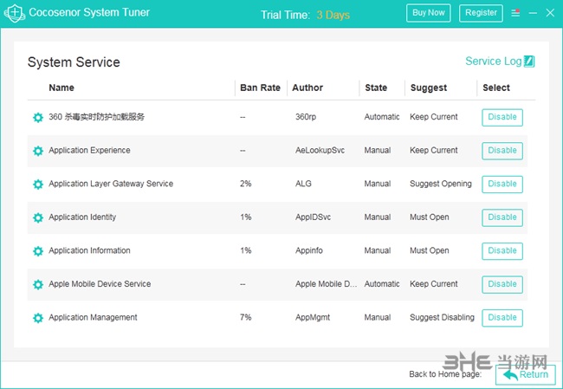Click gear icon for the 360rp service row
This screenshot has height=389, width=563.
coord(38,117)
